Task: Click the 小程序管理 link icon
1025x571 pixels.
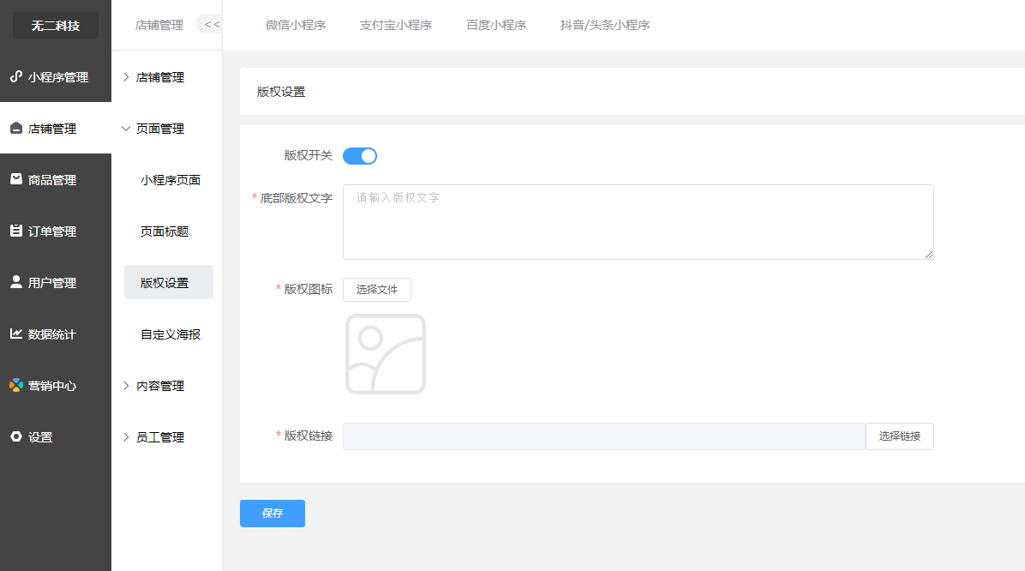Action: 16,76
